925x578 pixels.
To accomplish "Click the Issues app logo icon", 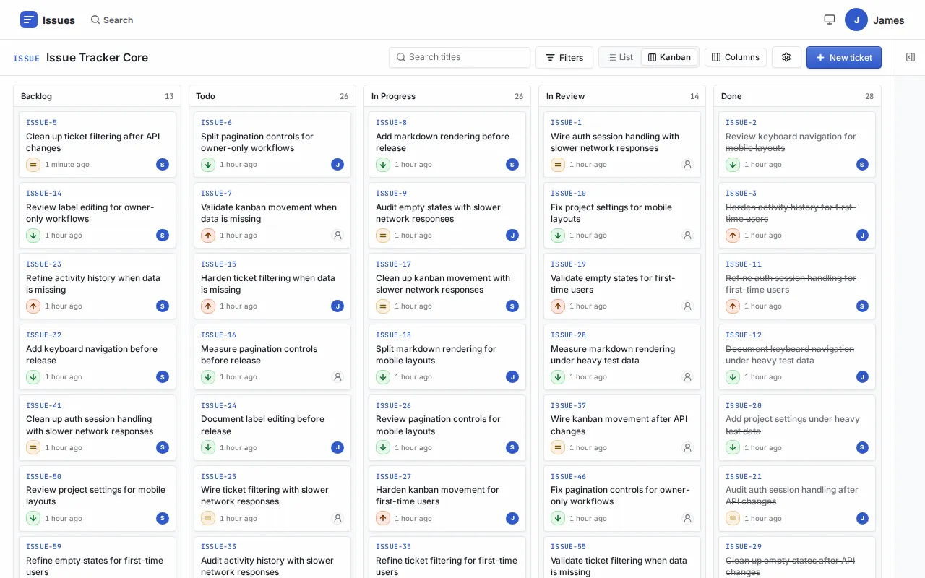I will 29,20.
